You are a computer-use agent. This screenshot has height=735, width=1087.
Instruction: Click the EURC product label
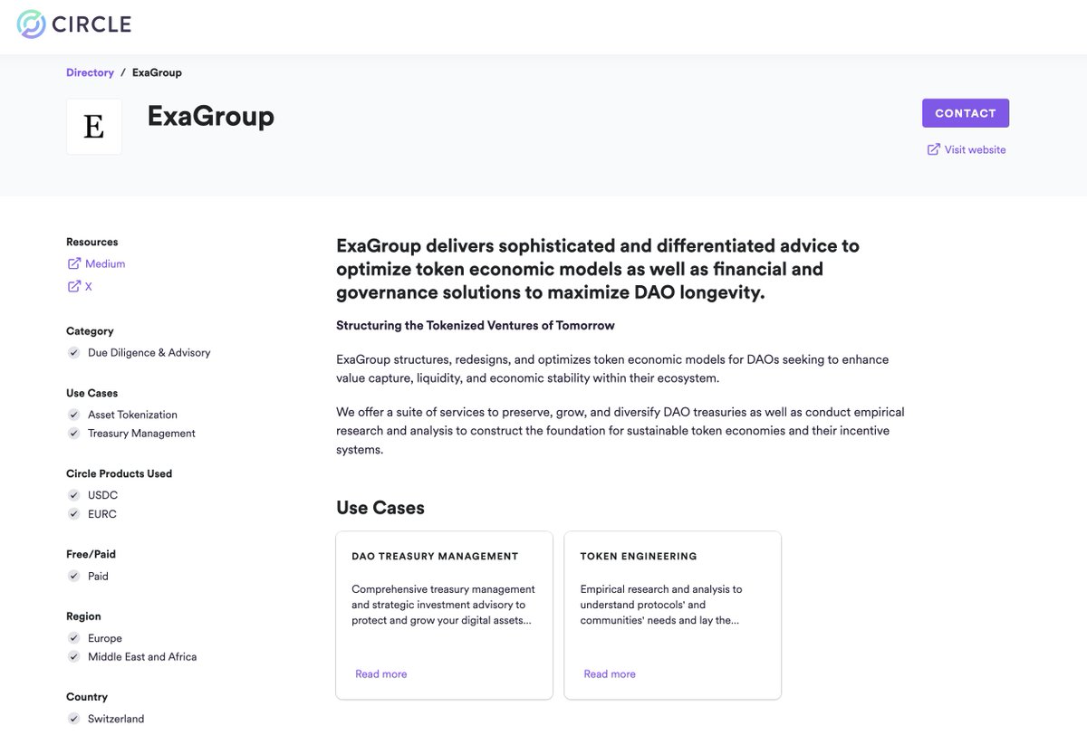[102, 514]
